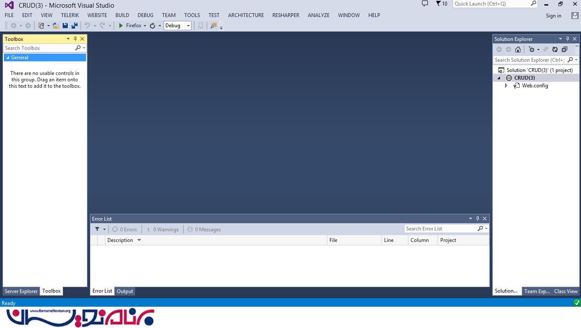Viewport: 581px width, 328px height.
Task: Click the Sign in link
Action: point(553,16)
